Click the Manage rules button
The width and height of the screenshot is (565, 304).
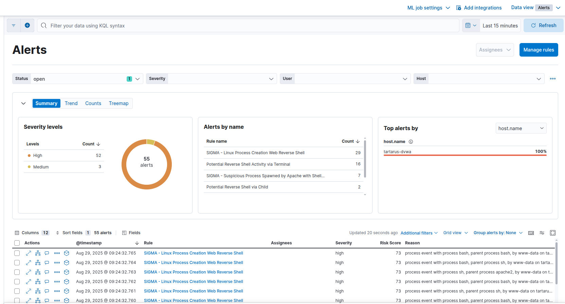539,50
